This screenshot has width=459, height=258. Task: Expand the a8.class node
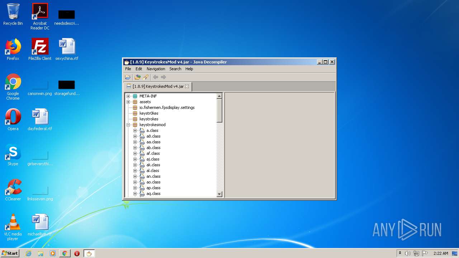pos(135,136)
